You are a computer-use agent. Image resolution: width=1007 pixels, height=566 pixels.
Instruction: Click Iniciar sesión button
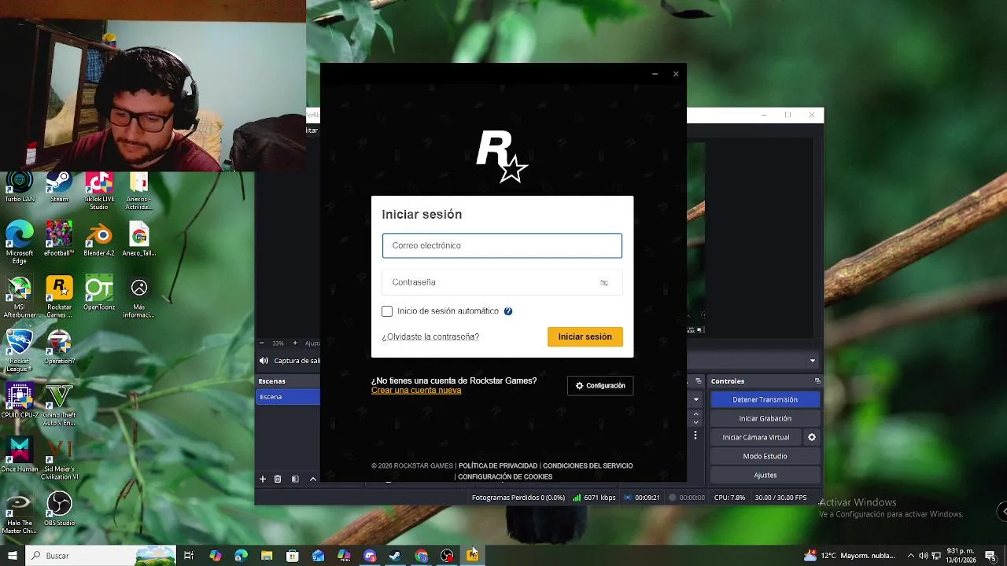coord(585,336)
